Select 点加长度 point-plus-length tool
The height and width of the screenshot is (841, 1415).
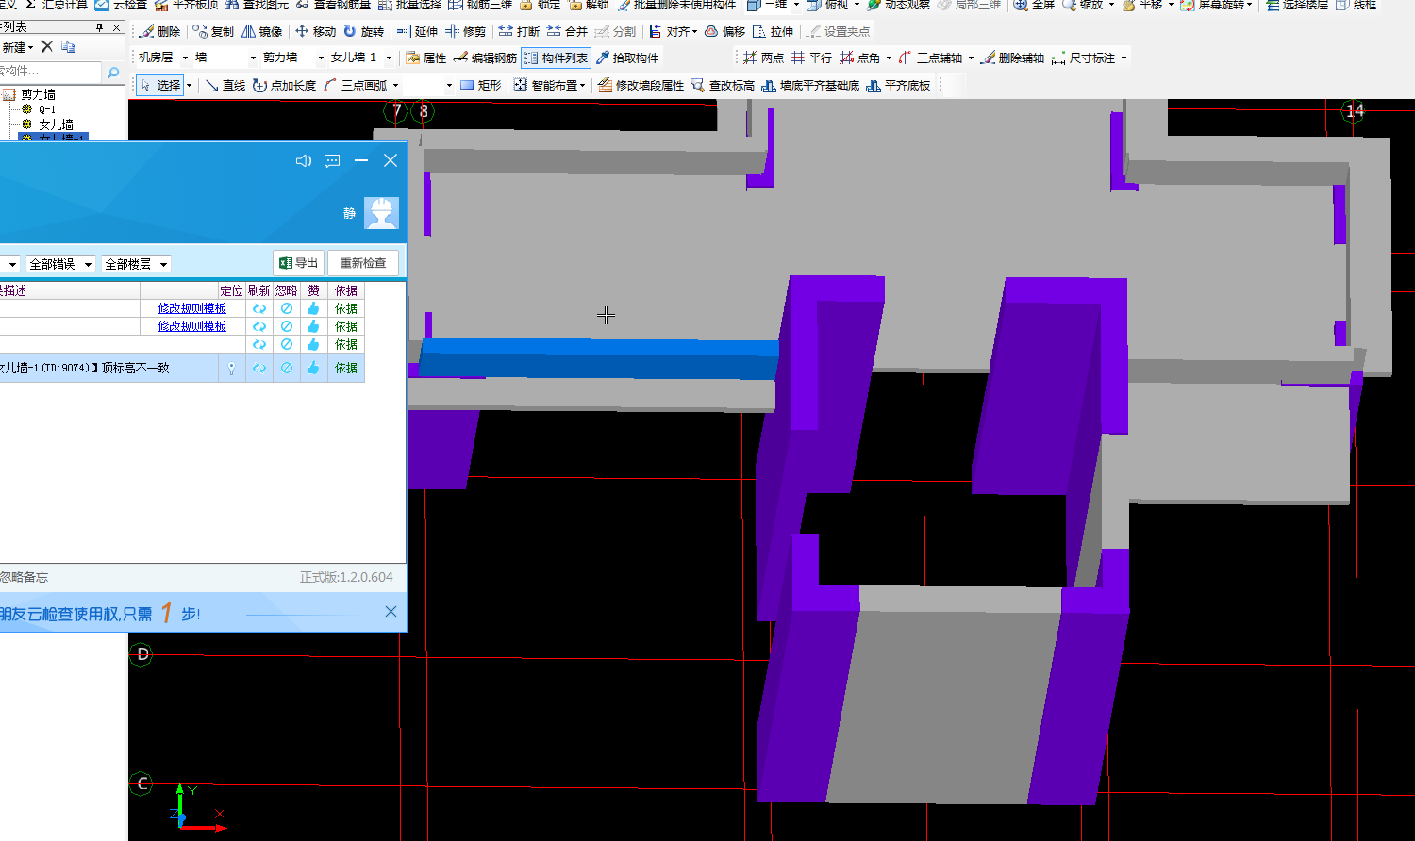pos(285,85)
